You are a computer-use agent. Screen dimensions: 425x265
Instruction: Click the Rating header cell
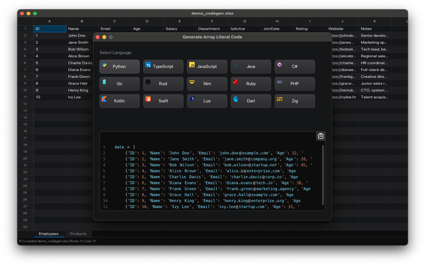(310, 29)
